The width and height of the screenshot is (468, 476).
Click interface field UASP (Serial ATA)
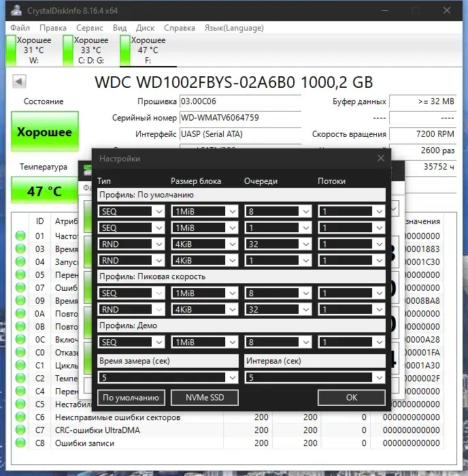[240, 134]
